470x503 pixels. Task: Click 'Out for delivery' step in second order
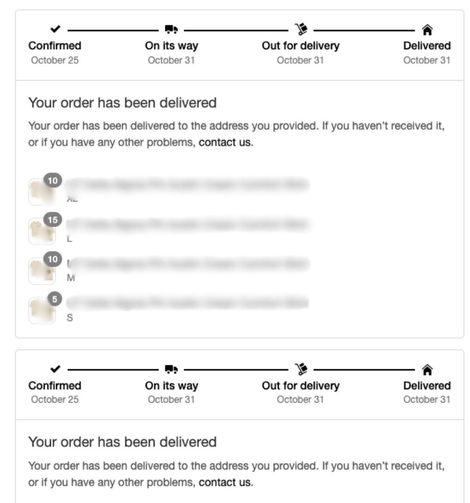tap(300, 386)
